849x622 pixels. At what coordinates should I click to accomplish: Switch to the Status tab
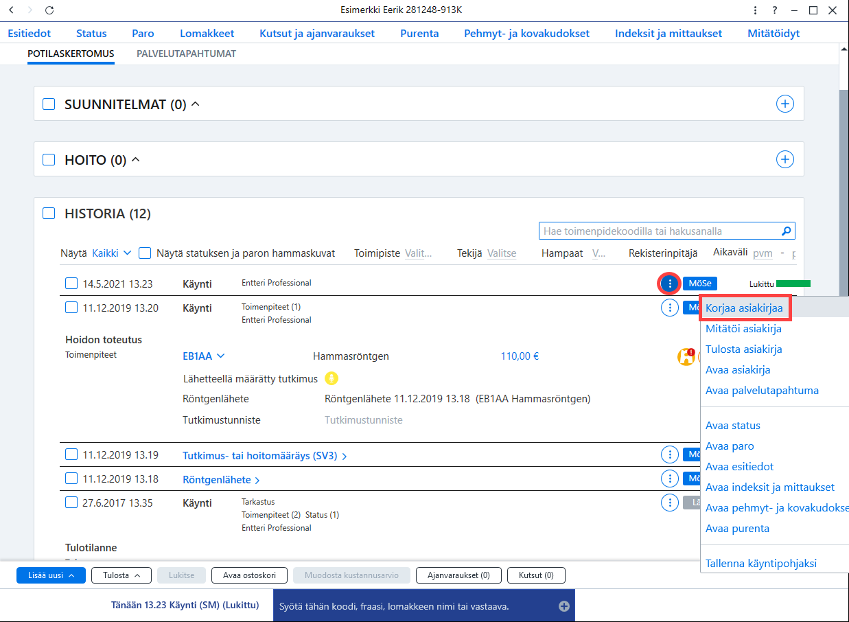click(x=91, y=33)
